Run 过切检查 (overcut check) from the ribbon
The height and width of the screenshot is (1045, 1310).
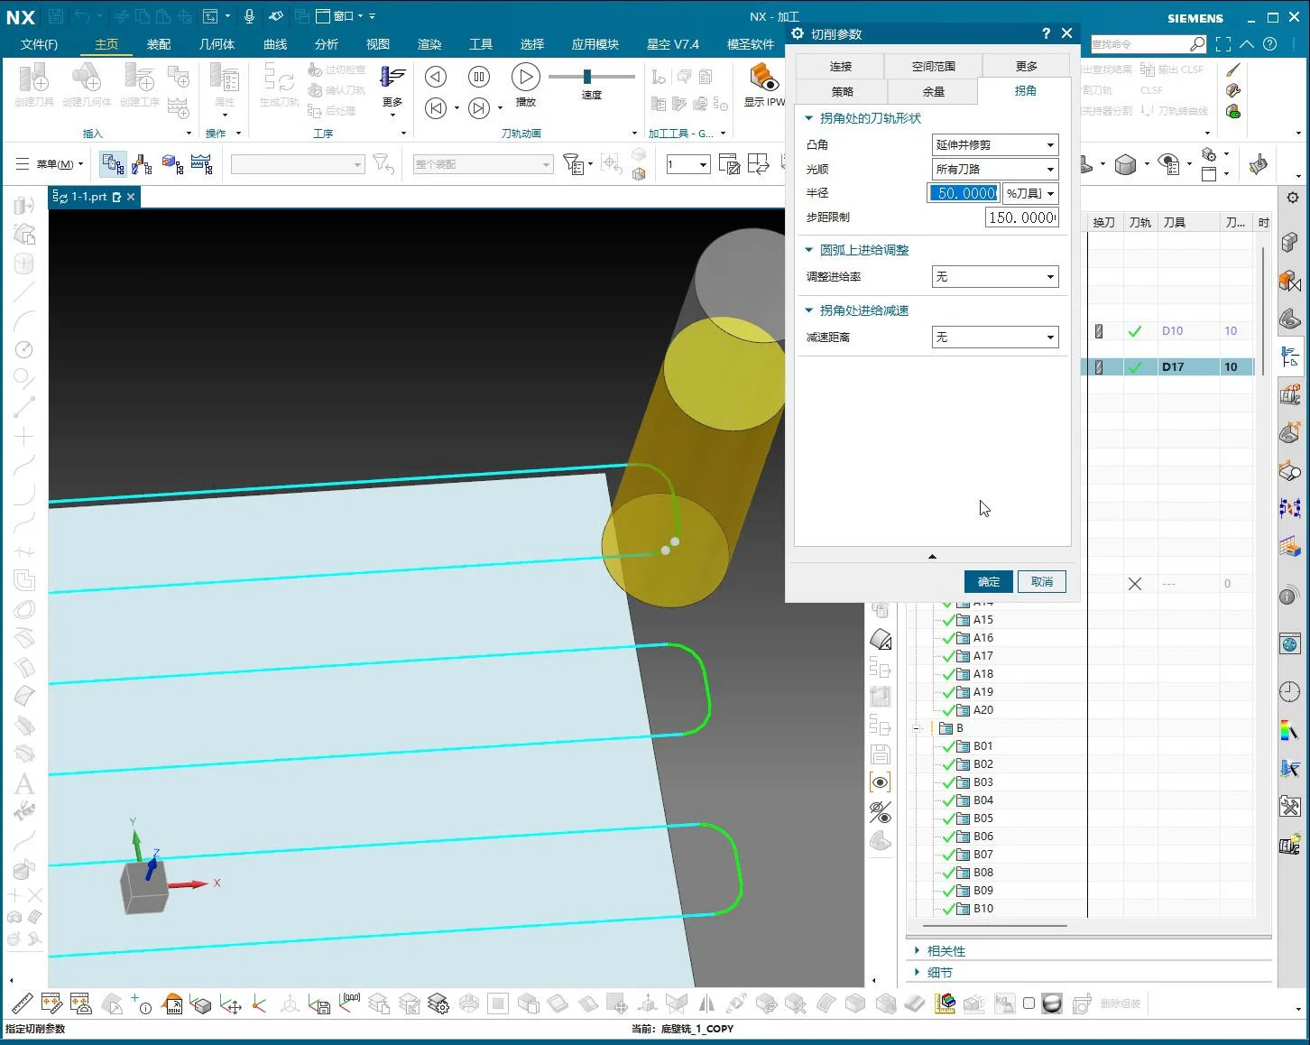coord(338,69)
